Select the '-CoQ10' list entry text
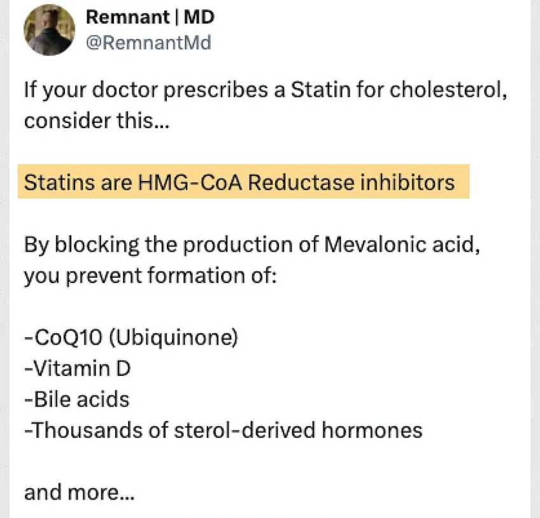The height and width of the screenshot is (518, 540). 64,337
